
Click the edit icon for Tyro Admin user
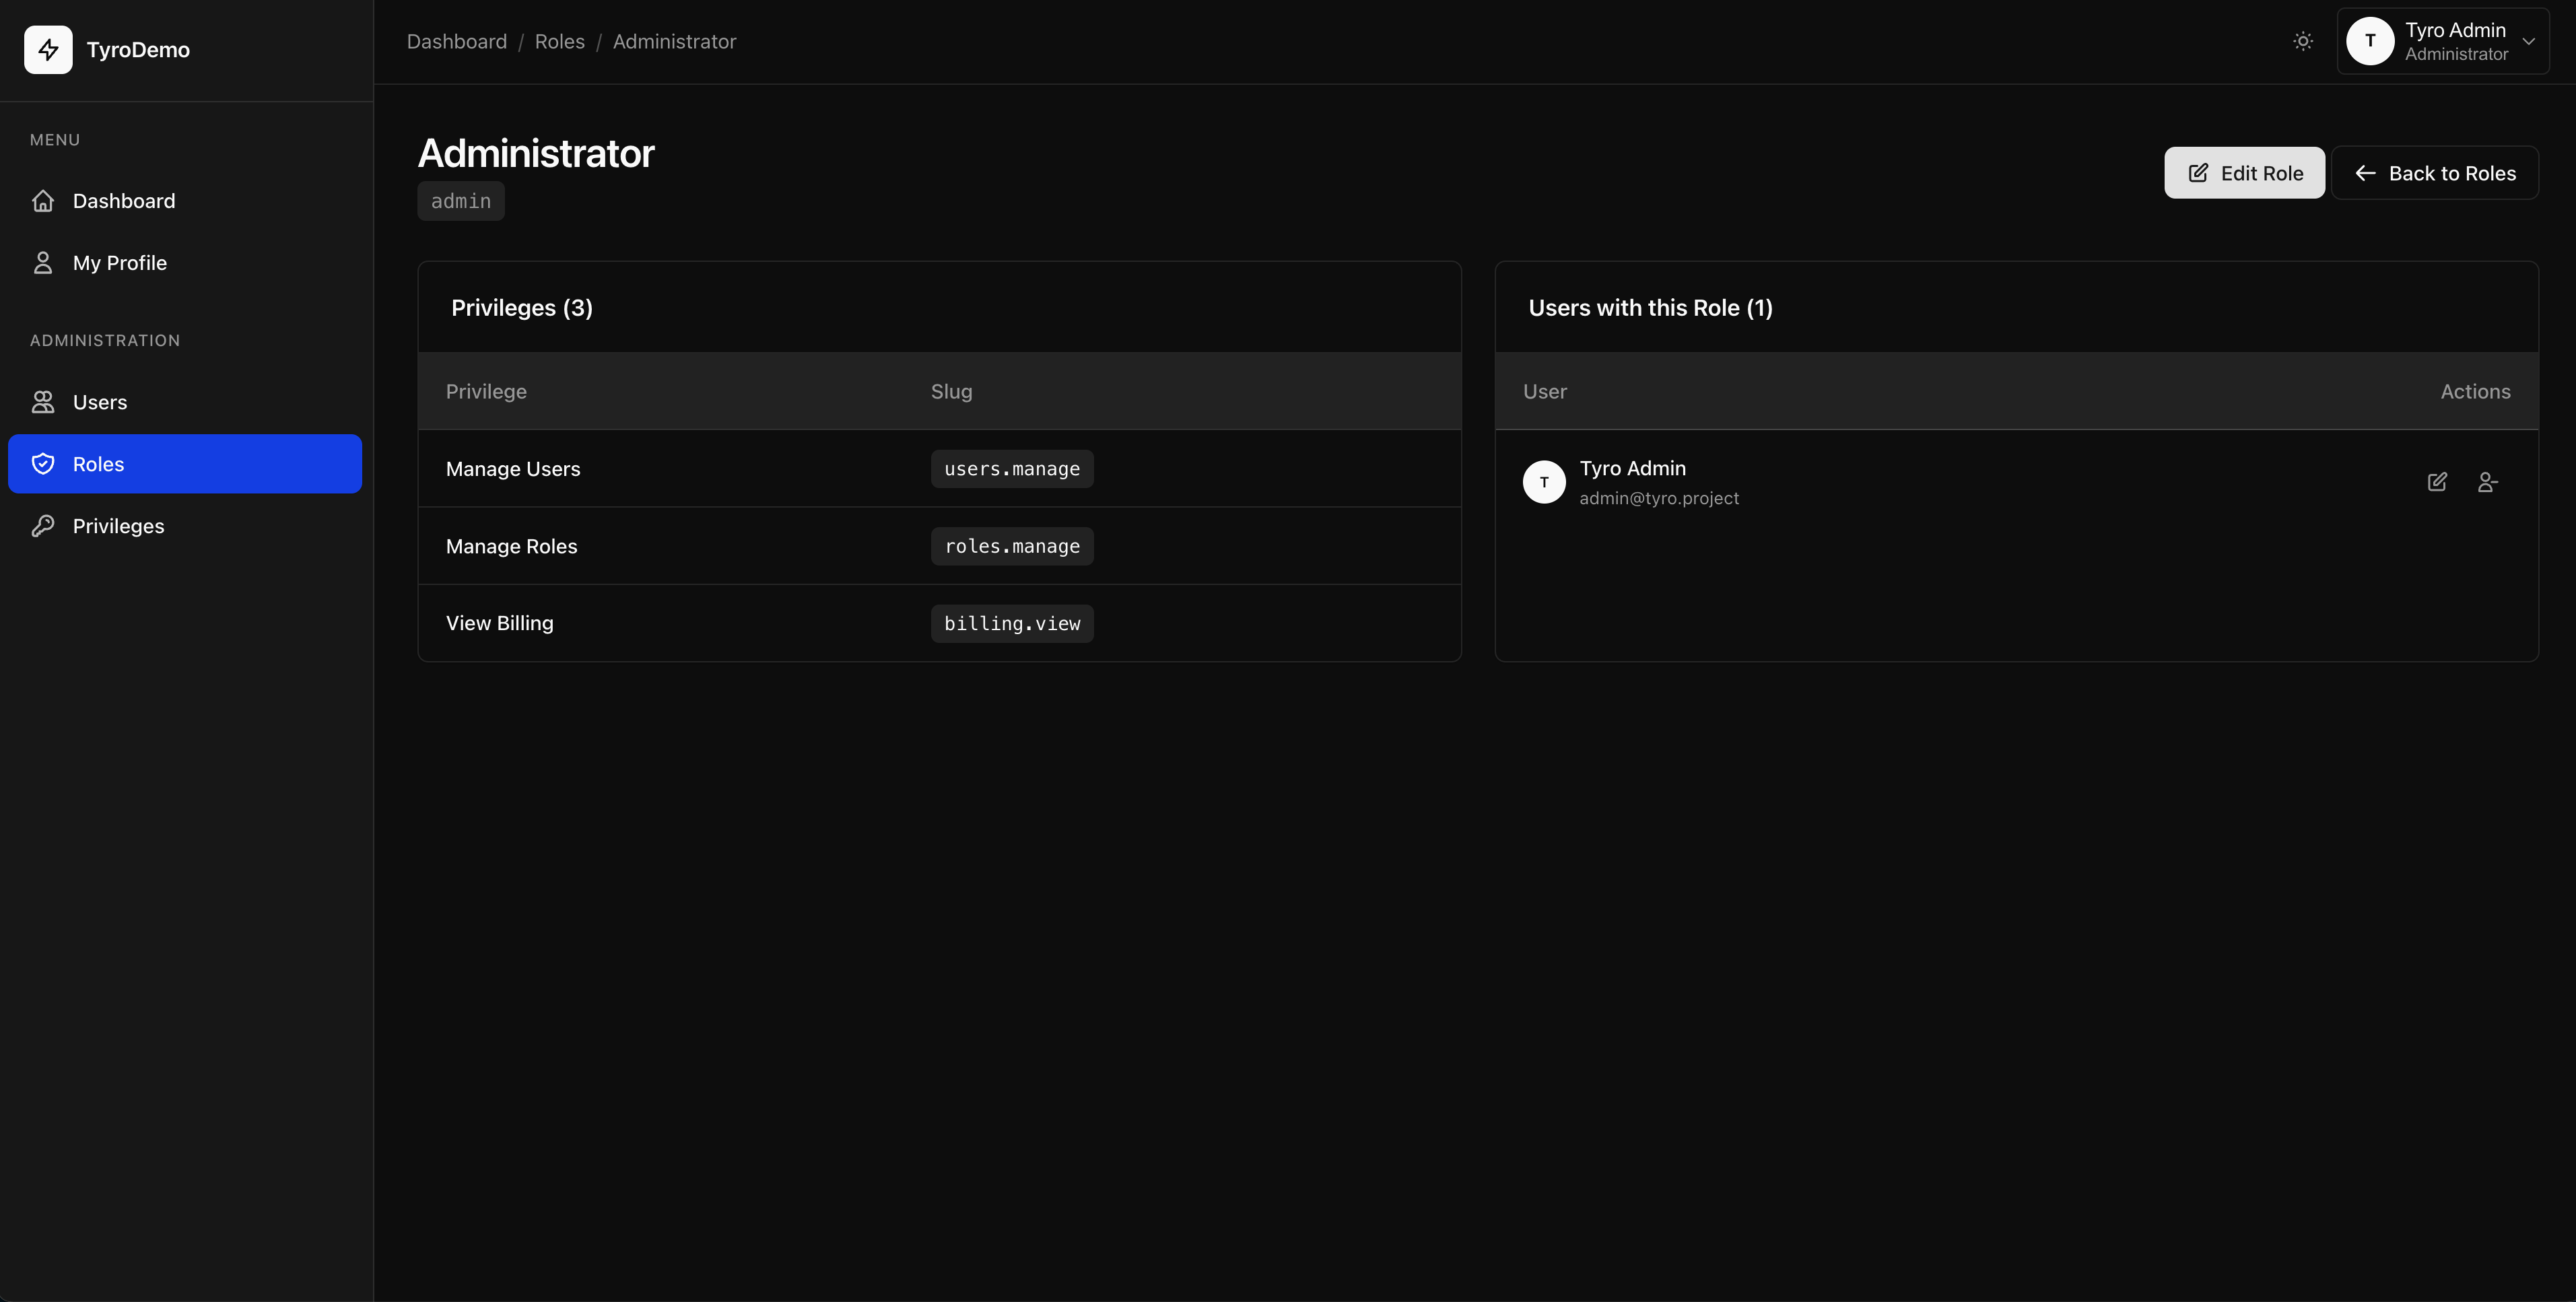(2437, 482)
